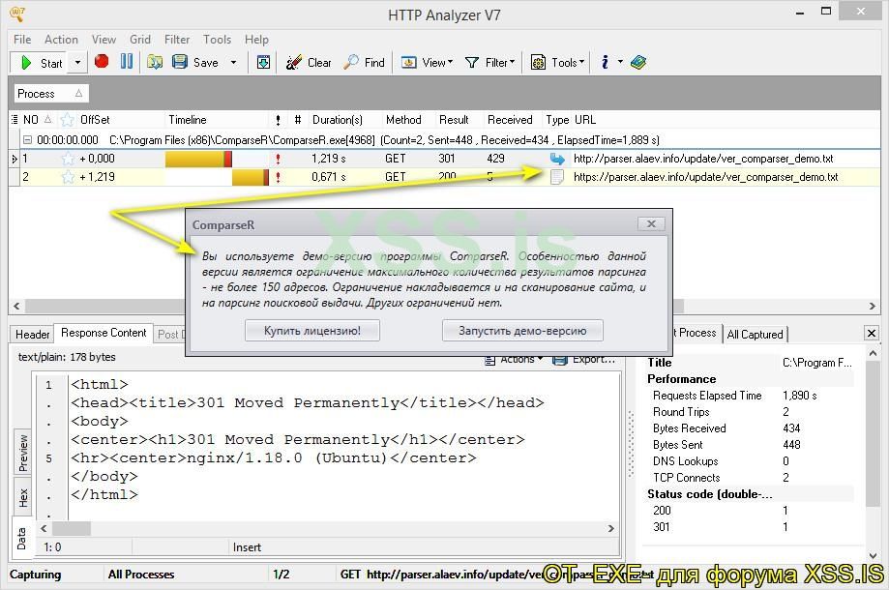Open the Save dropdown arrow
Image resolution: width=889 pixels, height=590 pixels.
[233, 62]
